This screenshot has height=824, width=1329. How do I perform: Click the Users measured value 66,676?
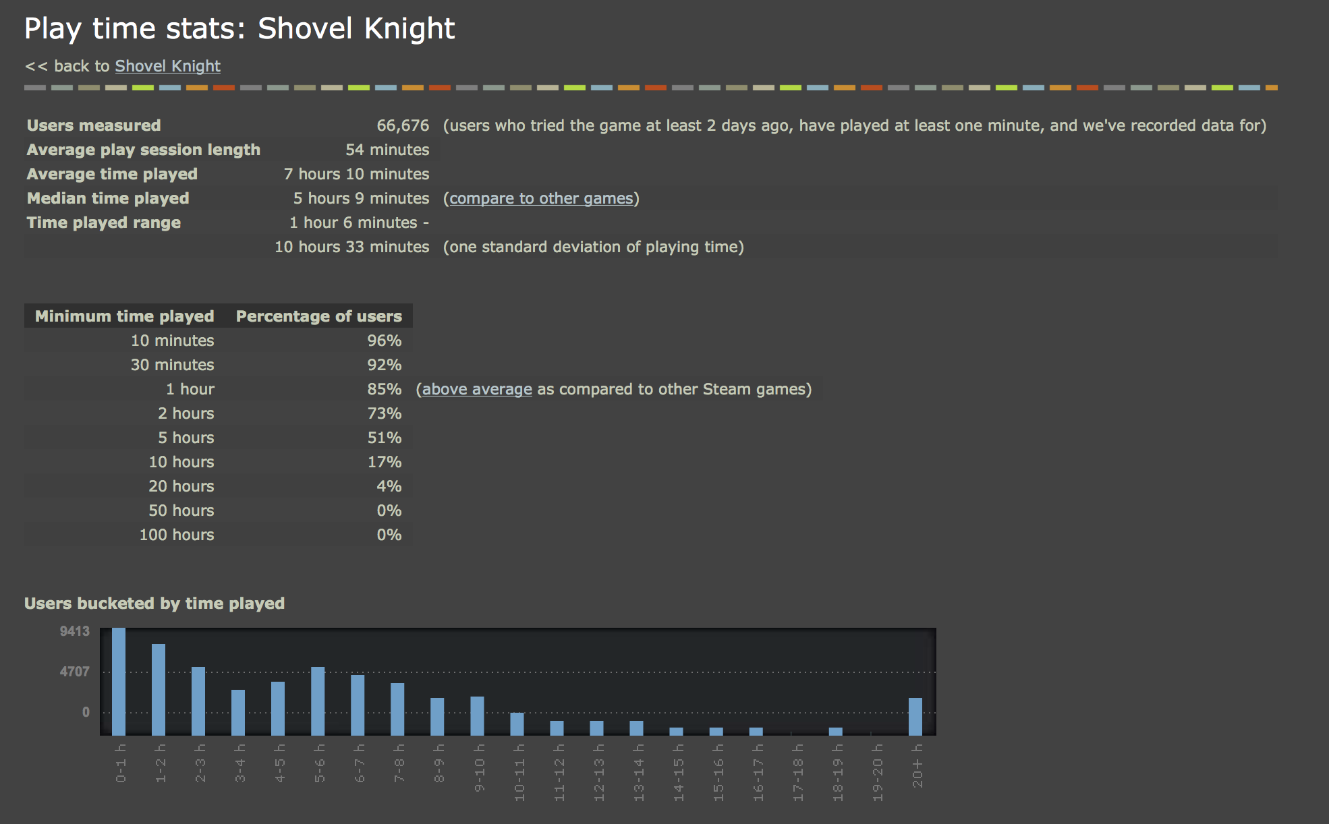pyautogui.click(x=403, y=125)
